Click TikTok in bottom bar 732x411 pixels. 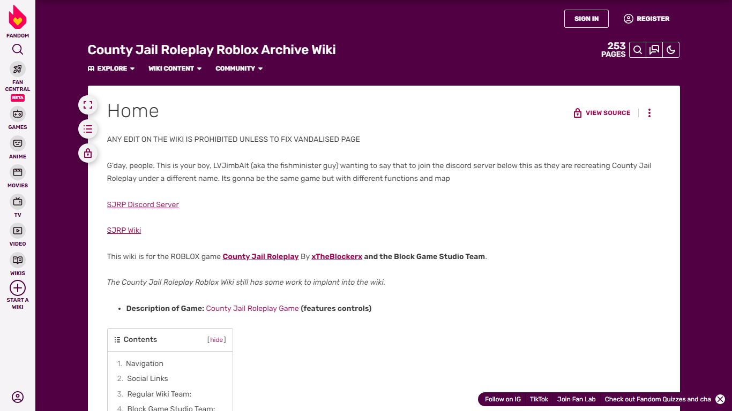(x=539, y=399)
